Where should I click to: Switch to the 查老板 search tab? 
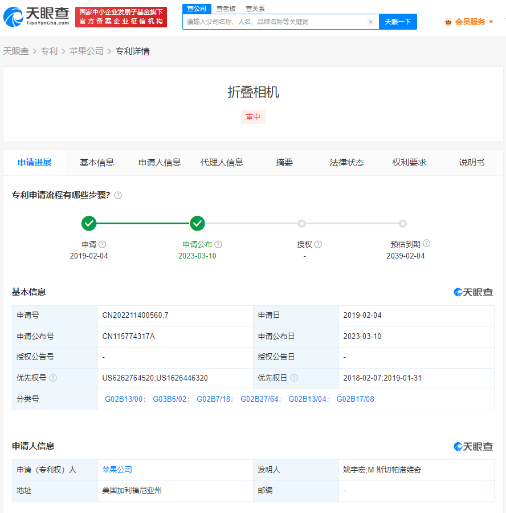point(226,9)
